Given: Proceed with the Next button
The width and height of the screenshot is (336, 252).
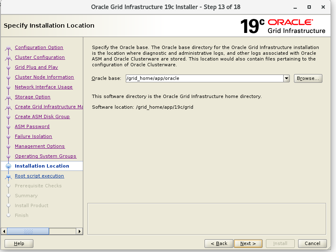Looking at the screenshot, I should pos(248,243).
